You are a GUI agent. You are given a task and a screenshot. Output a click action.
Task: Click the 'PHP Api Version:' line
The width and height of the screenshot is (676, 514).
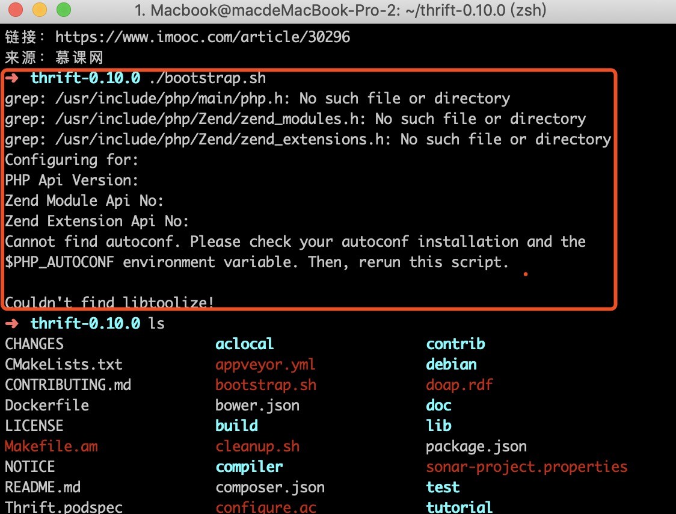pos(72,180)
